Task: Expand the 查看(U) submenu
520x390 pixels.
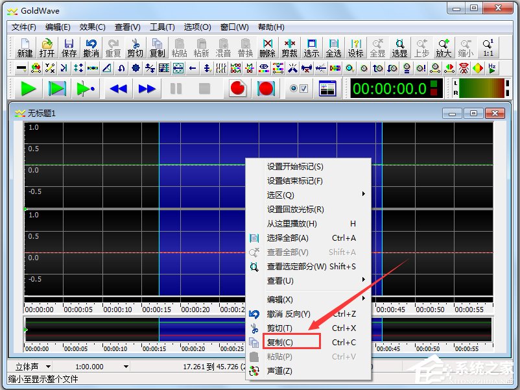Action: 308,281
